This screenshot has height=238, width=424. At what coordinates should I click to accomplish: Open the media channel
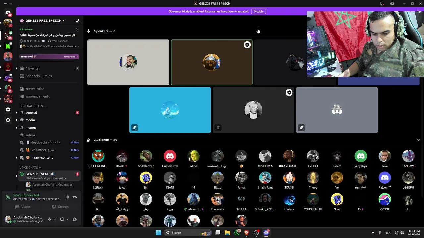pyautogui.click(x=49, y=120)
